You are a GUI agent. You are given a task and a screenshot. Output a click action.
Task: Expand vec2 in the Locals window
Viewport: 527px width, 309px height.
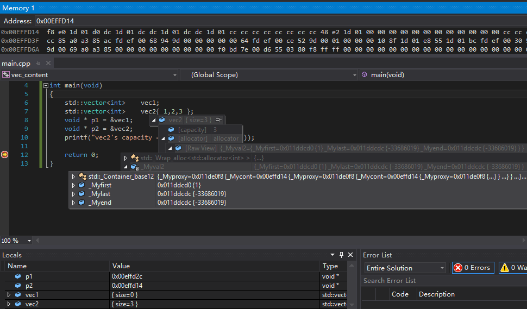coord(9,304)
